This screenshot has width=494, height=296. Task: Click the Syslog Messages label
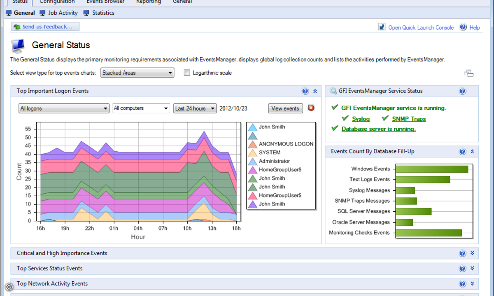(x=369, y=190)
